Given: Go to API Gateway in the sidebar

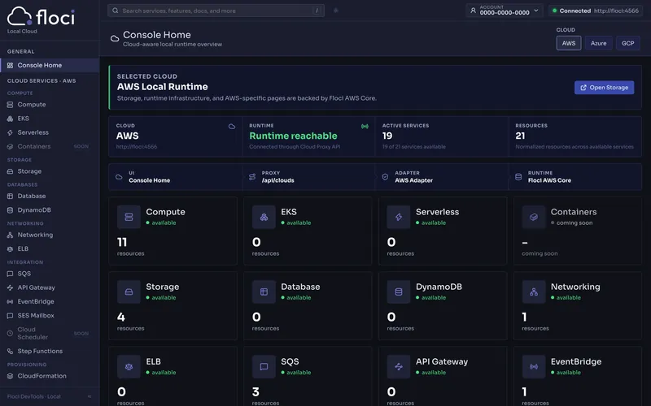Looking at the screenshot, I should (x=50, y=287).
